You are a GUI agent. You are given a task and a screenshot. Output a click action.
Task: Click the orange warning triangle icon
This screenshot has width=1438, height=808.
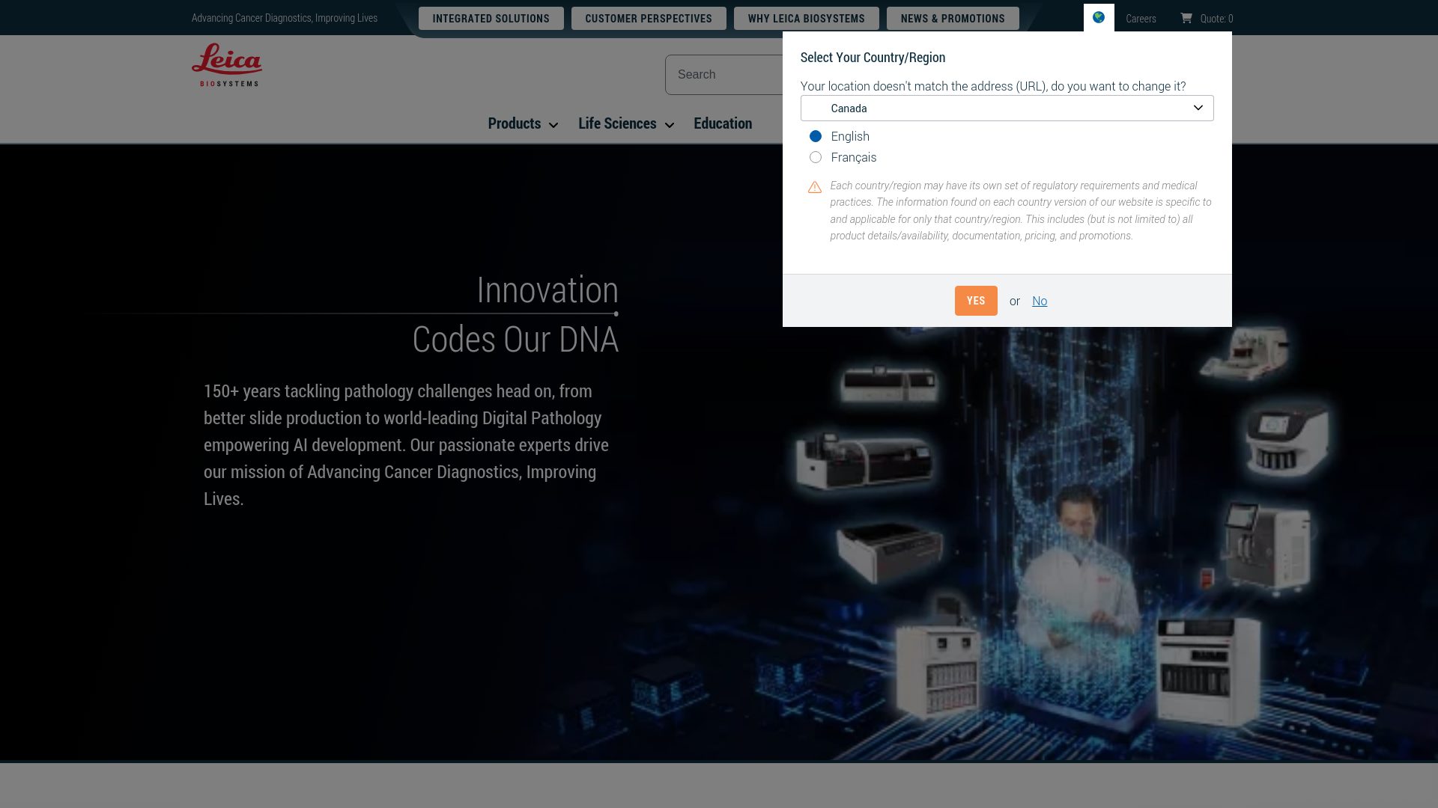[x=815, y=187]
